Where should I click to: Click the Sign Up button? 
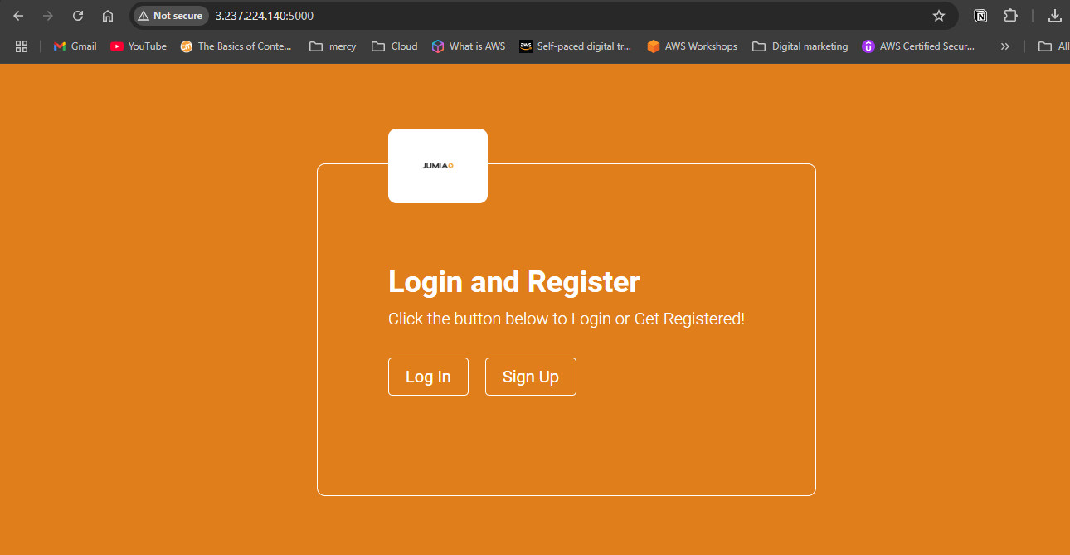(x=531, y=377)
